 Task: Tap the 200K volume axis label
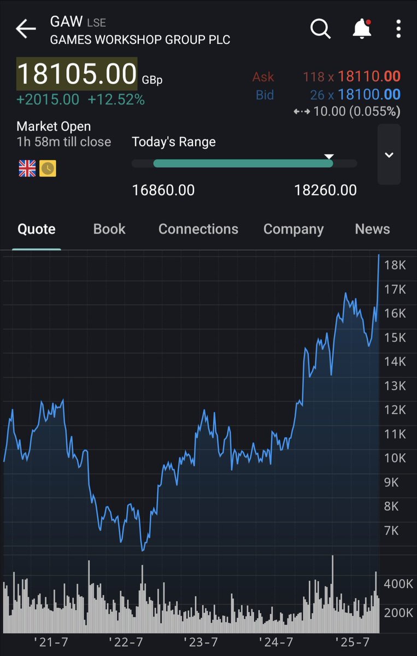tap(398, 613)
